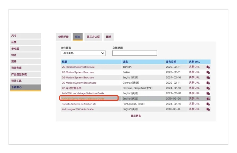Viewport: 237px width, 153px height.
Task: Copy icon for Folheto Sistema de Motion 2G
Action: (208, 104)
